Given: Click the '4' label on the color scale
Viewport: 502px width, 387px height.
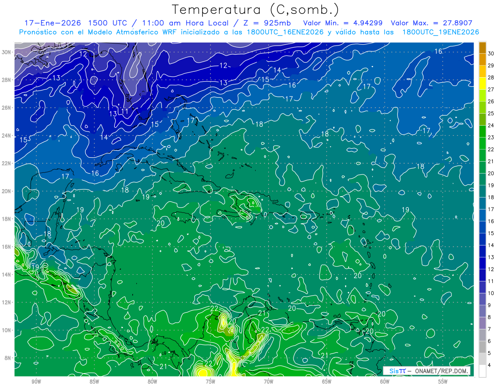Looking at the screenshot, I should point(490,365).
